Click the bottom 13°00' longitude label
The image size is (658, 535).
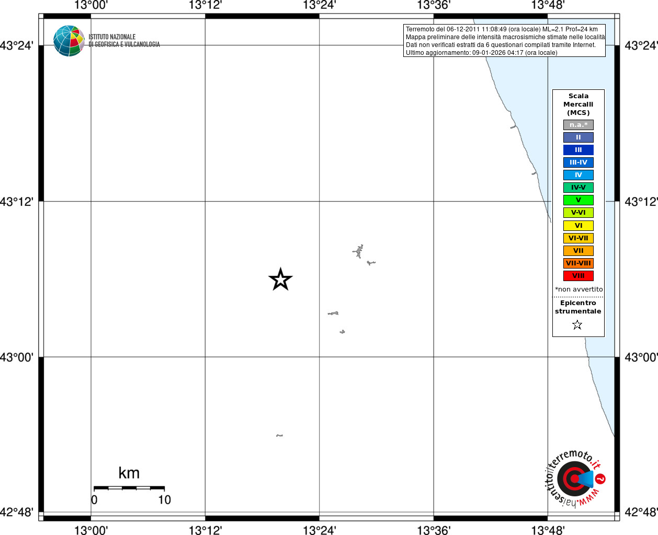coord(91,530)
